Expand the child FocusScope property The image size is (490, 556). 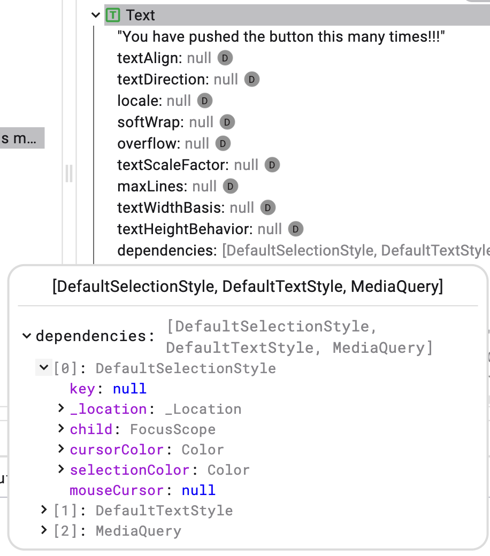coord(60,429)
